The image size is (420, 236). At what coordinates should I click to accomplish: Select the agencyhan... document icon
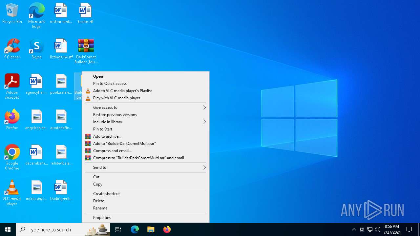(x=36, y=85)
